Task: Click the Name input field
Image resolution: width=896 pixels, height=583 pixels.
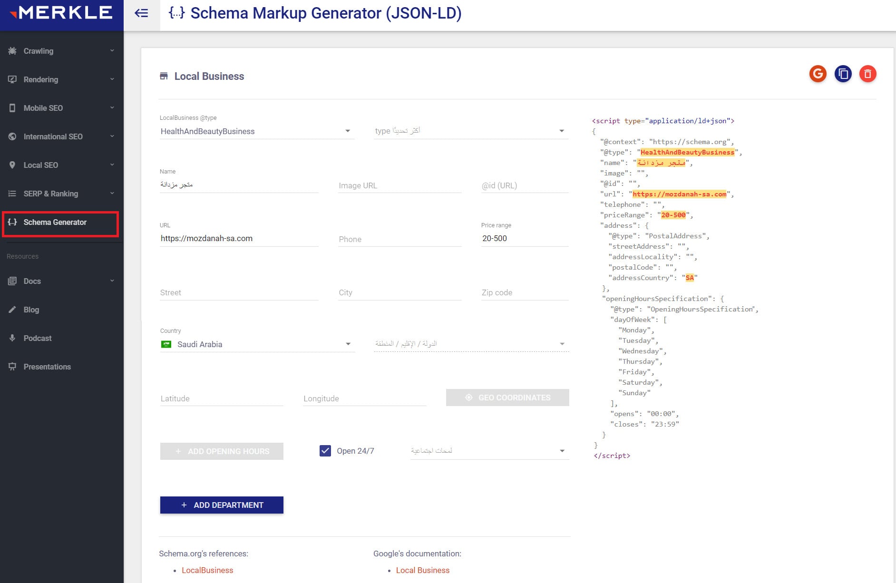Action: click(x=239, y=185)
